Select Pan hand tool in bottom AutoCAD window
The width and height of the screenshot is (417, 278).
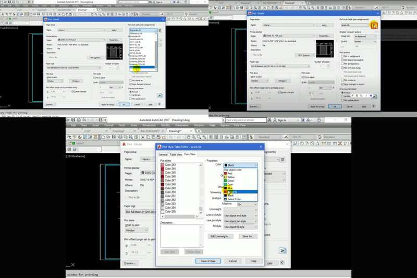[188, 137]
